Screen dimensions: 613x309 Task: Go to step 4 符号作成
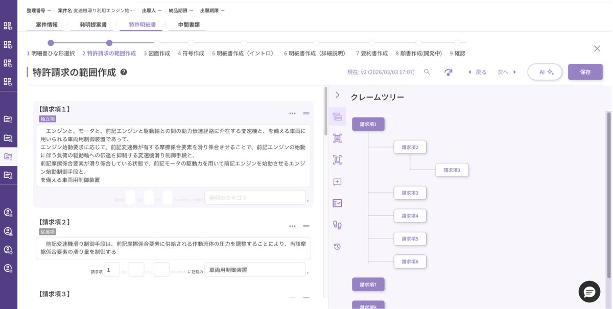[x=191, y=53]
